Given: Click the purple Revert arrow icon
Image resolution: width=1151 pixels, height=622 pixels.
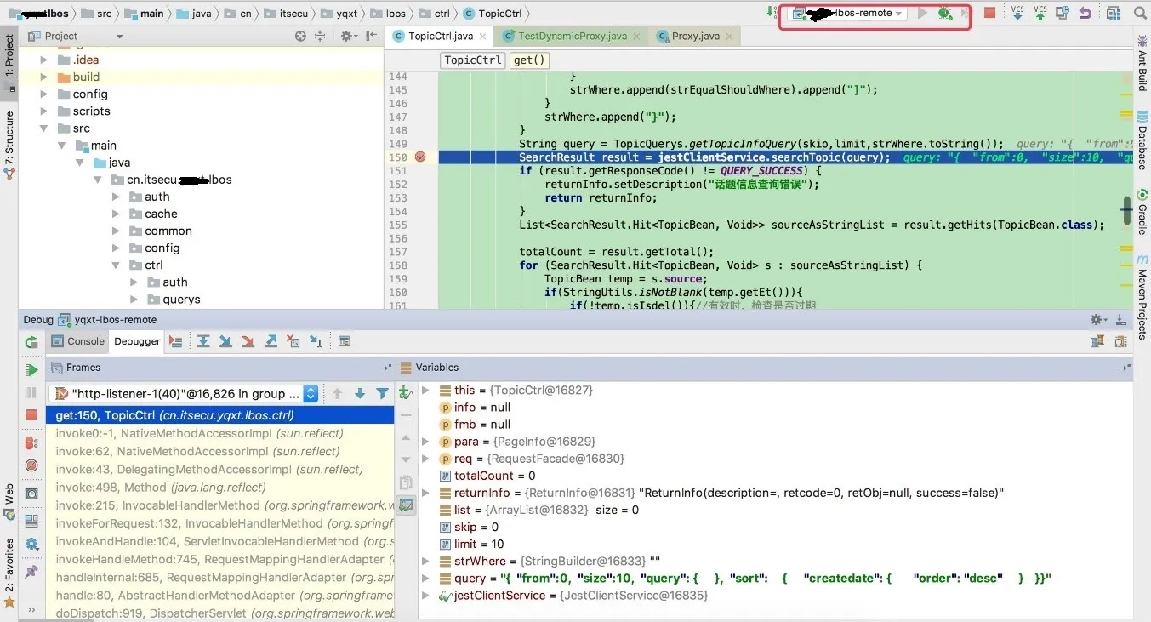Looking at the screenshot, I should point(1085,13).
